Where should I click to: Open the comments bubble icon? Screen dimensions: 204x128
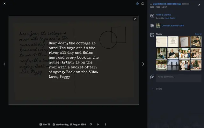pos(143,4)
